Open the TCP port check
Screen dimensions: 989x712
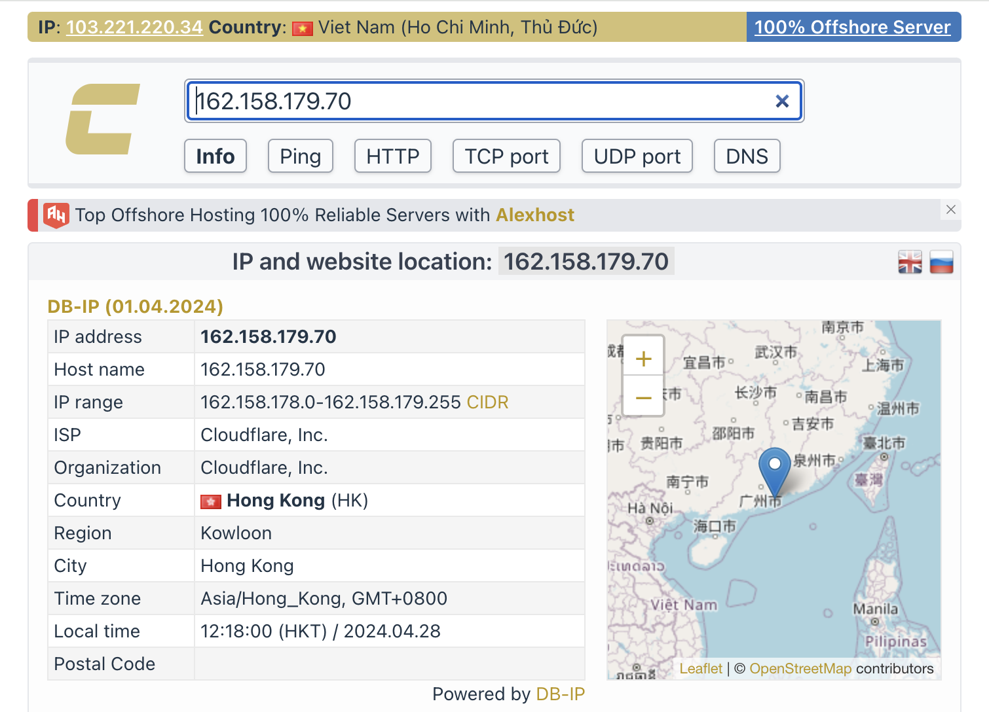coord(506,156)
